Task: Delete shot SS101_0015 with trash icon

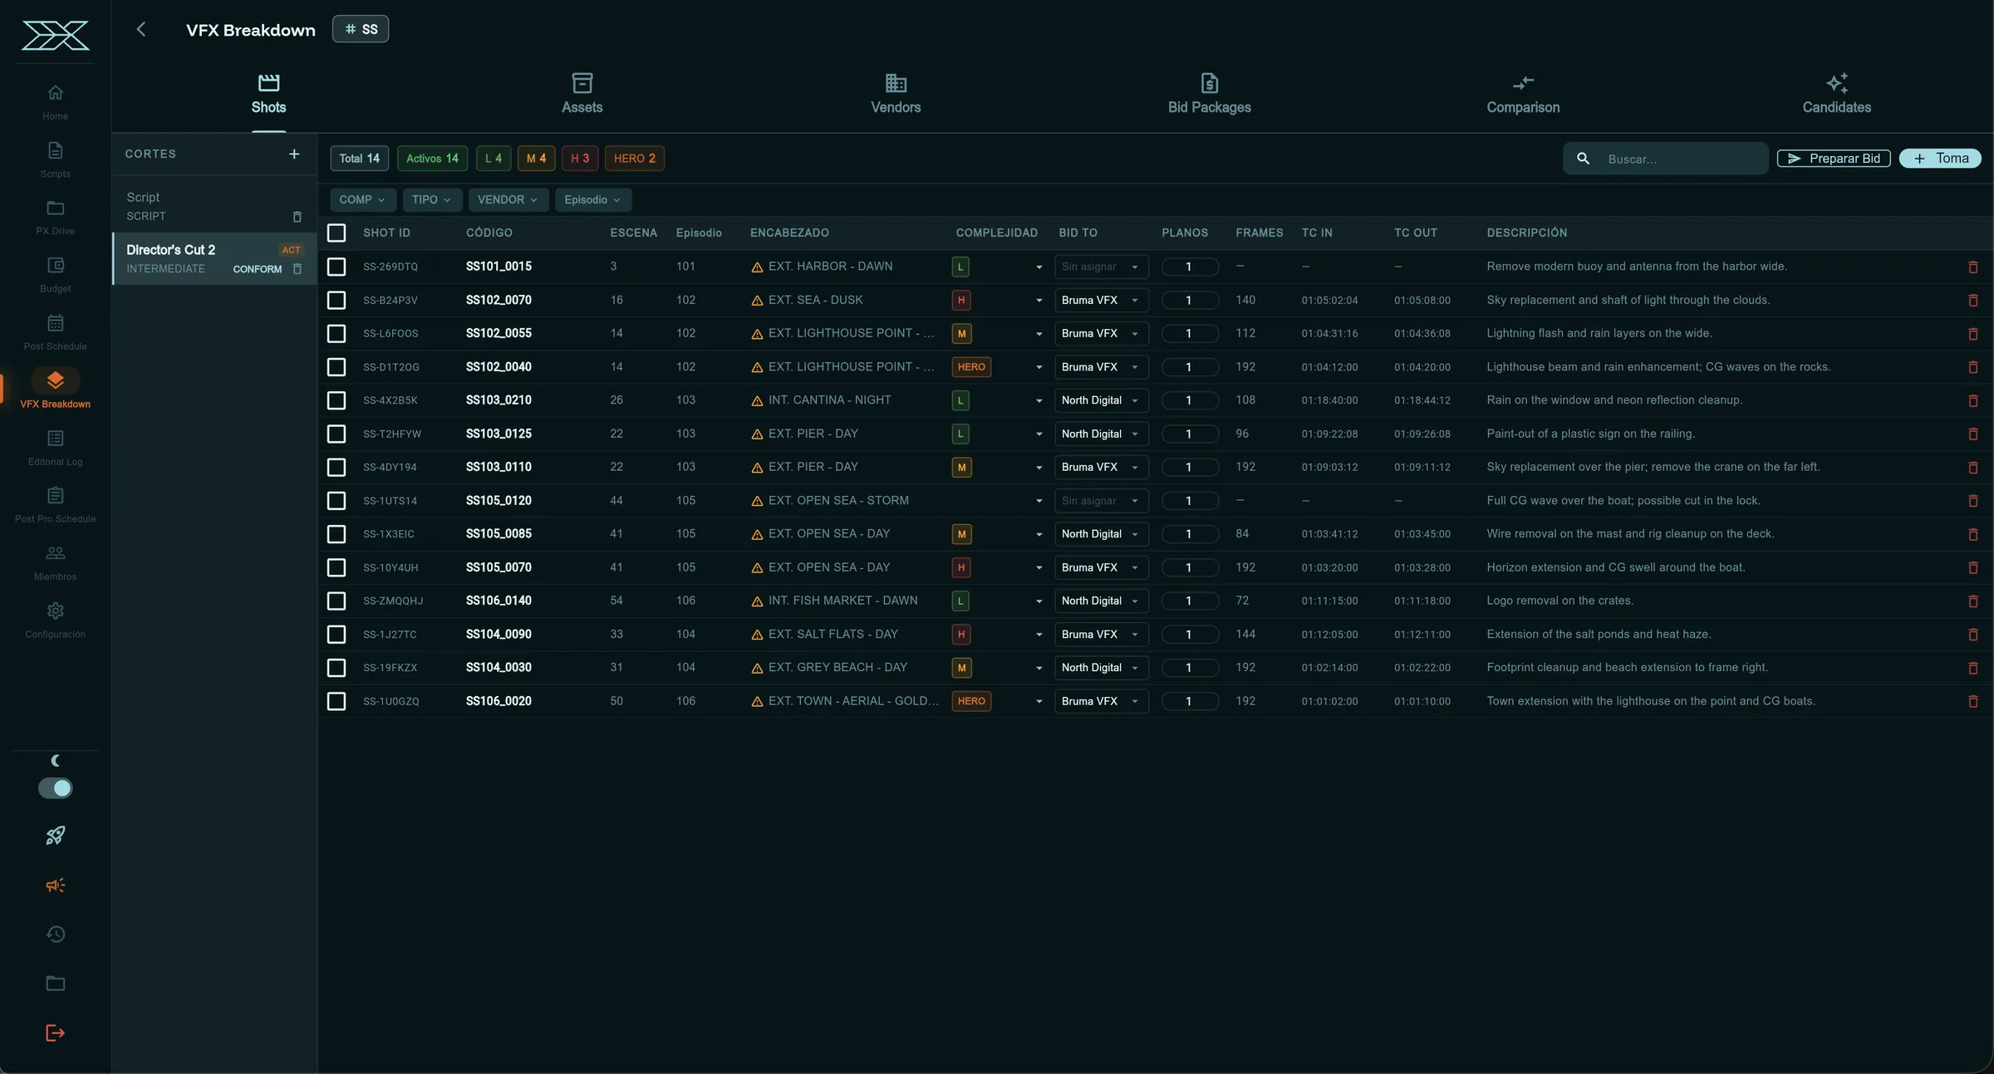Action: pos(1973,267)
